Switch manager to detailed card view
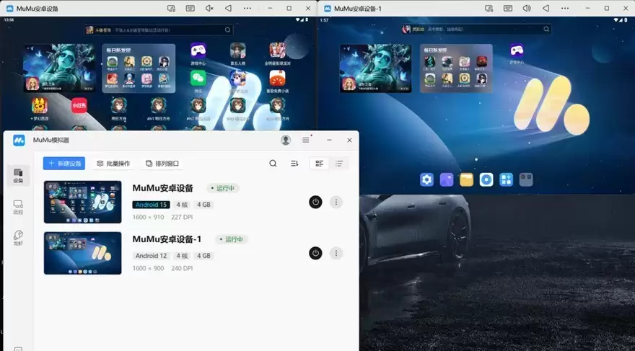Viewport: 635px width, 351px height. pos(320,164)
